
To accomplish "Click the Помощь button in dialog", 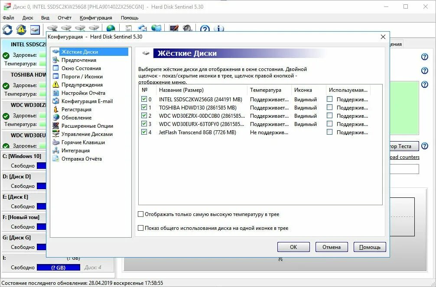I will pos(370,247).
